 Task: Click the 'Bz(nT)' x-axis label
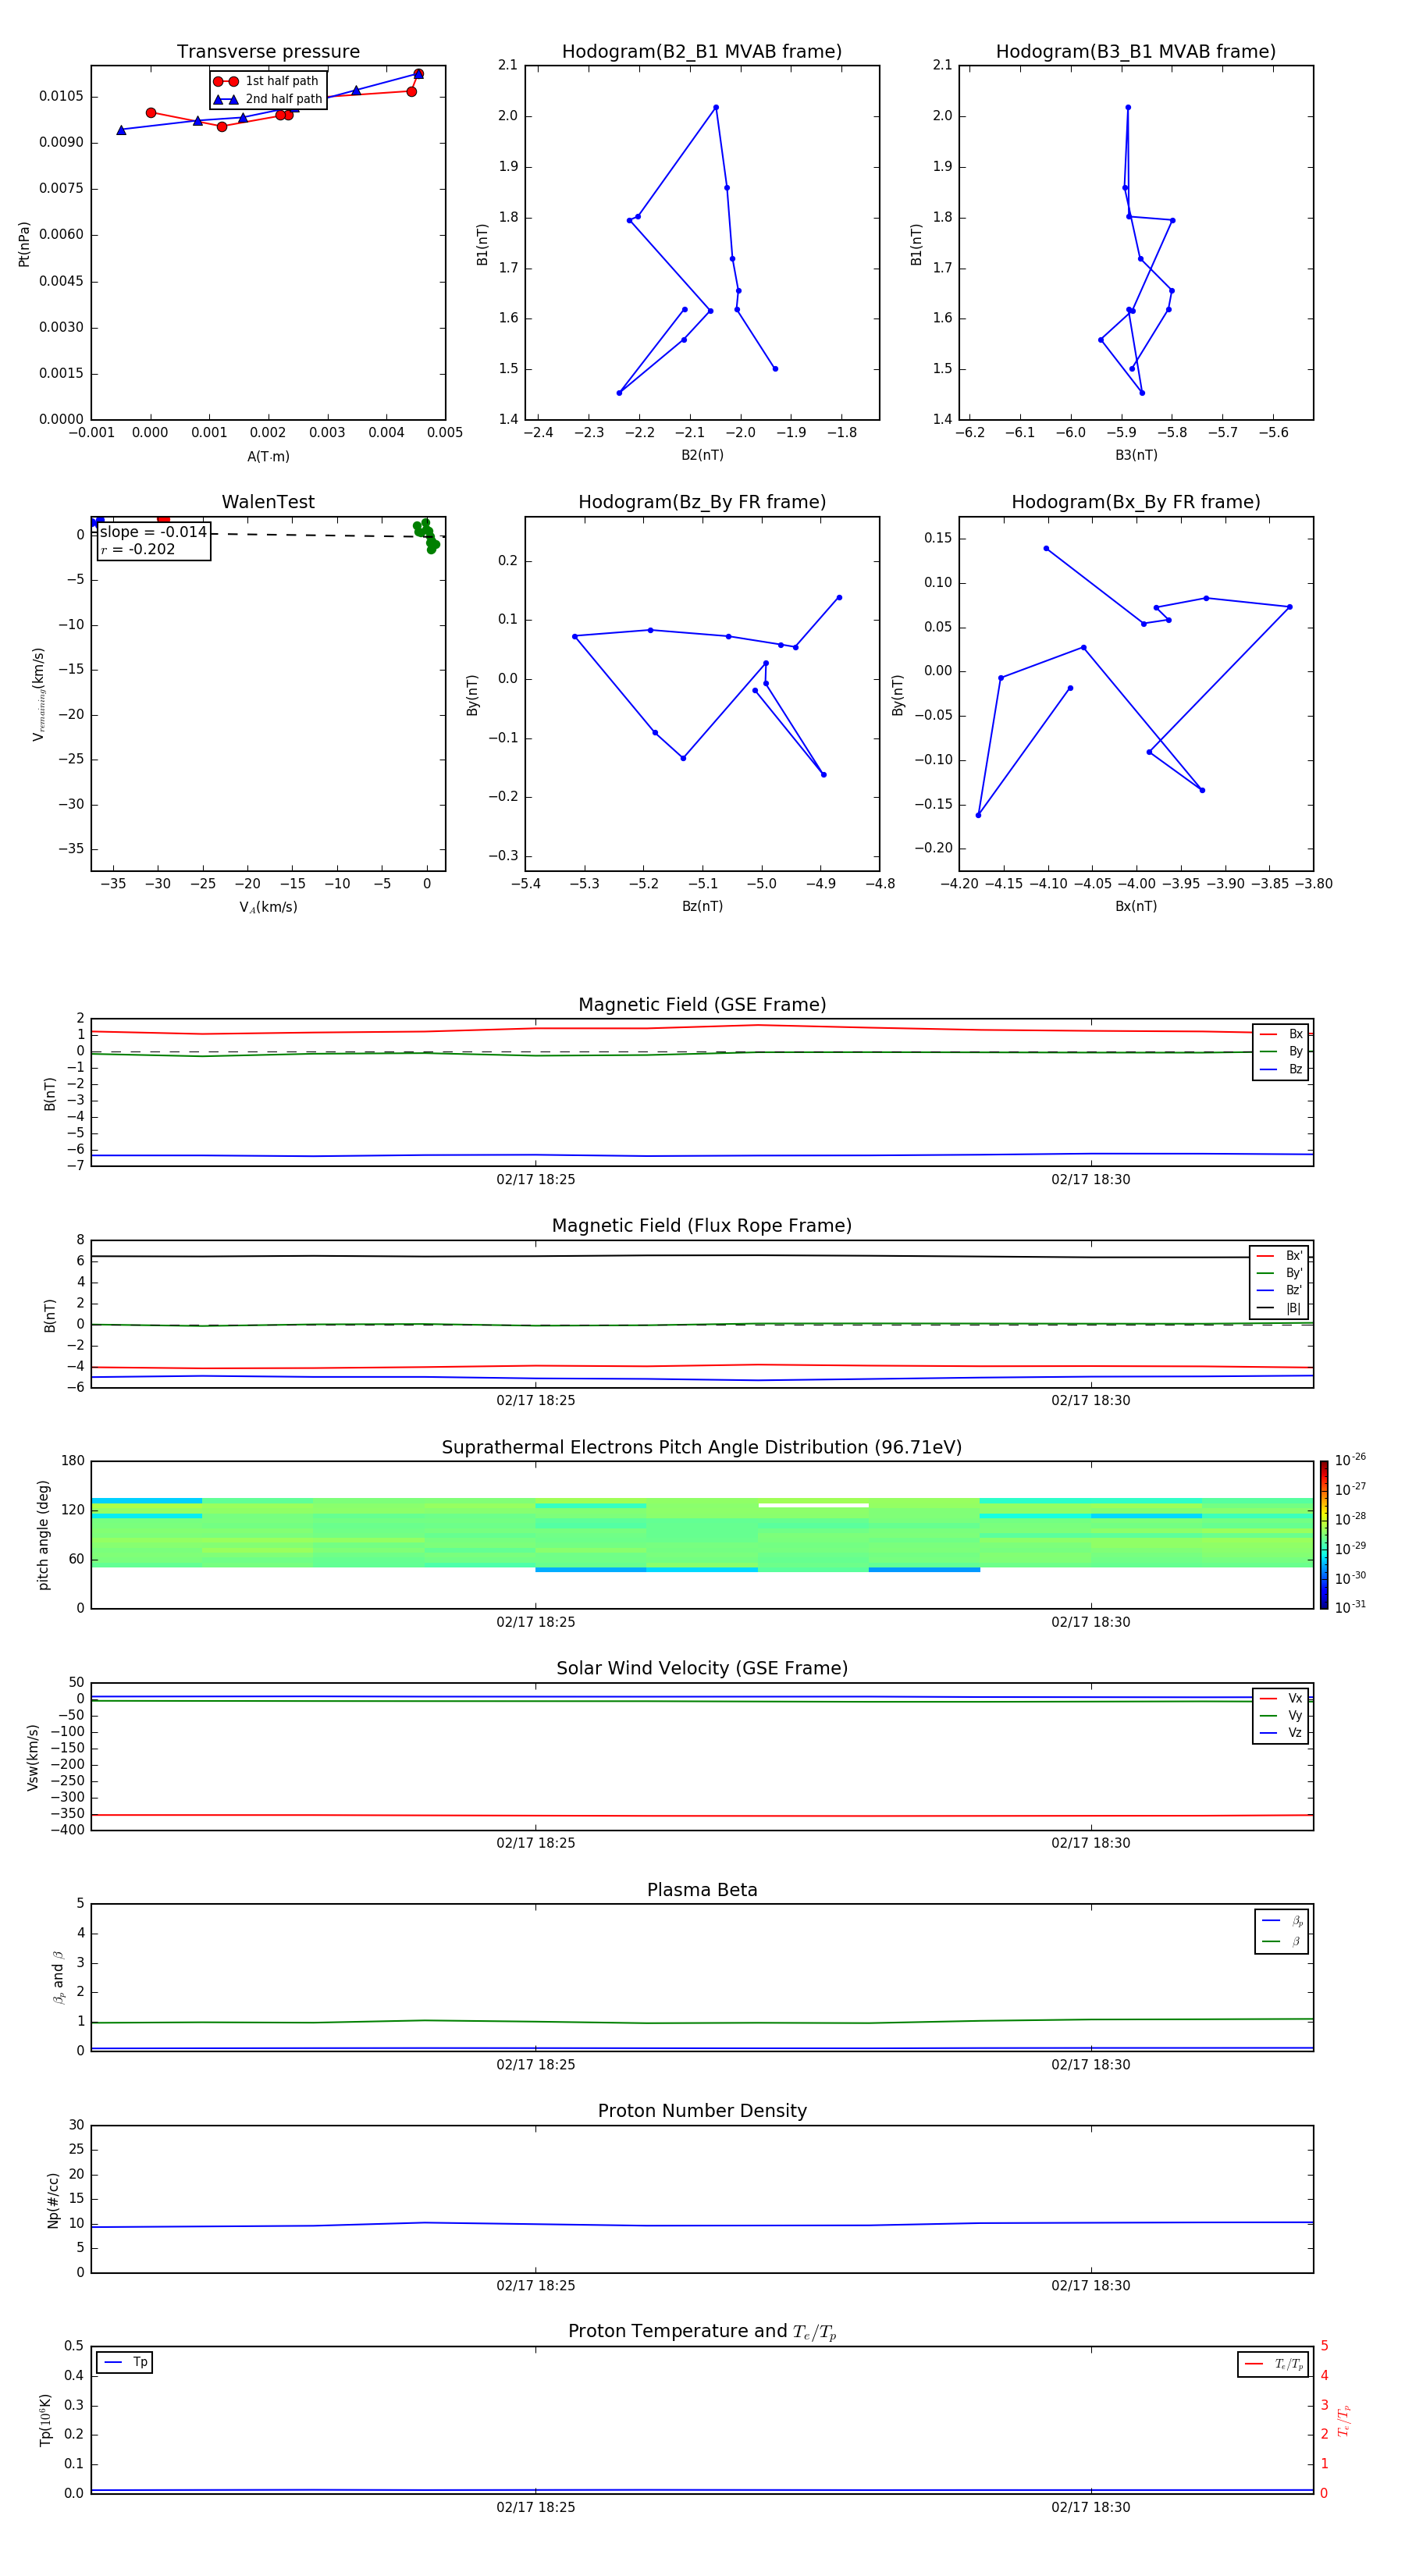tap(702, 906)
